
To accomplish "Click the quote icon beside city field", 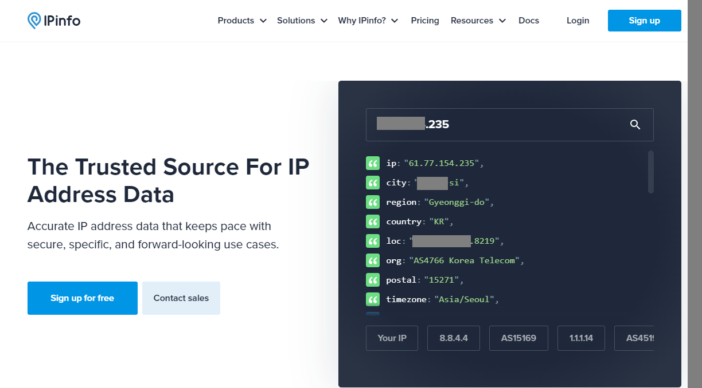I will tap(373, 183).
